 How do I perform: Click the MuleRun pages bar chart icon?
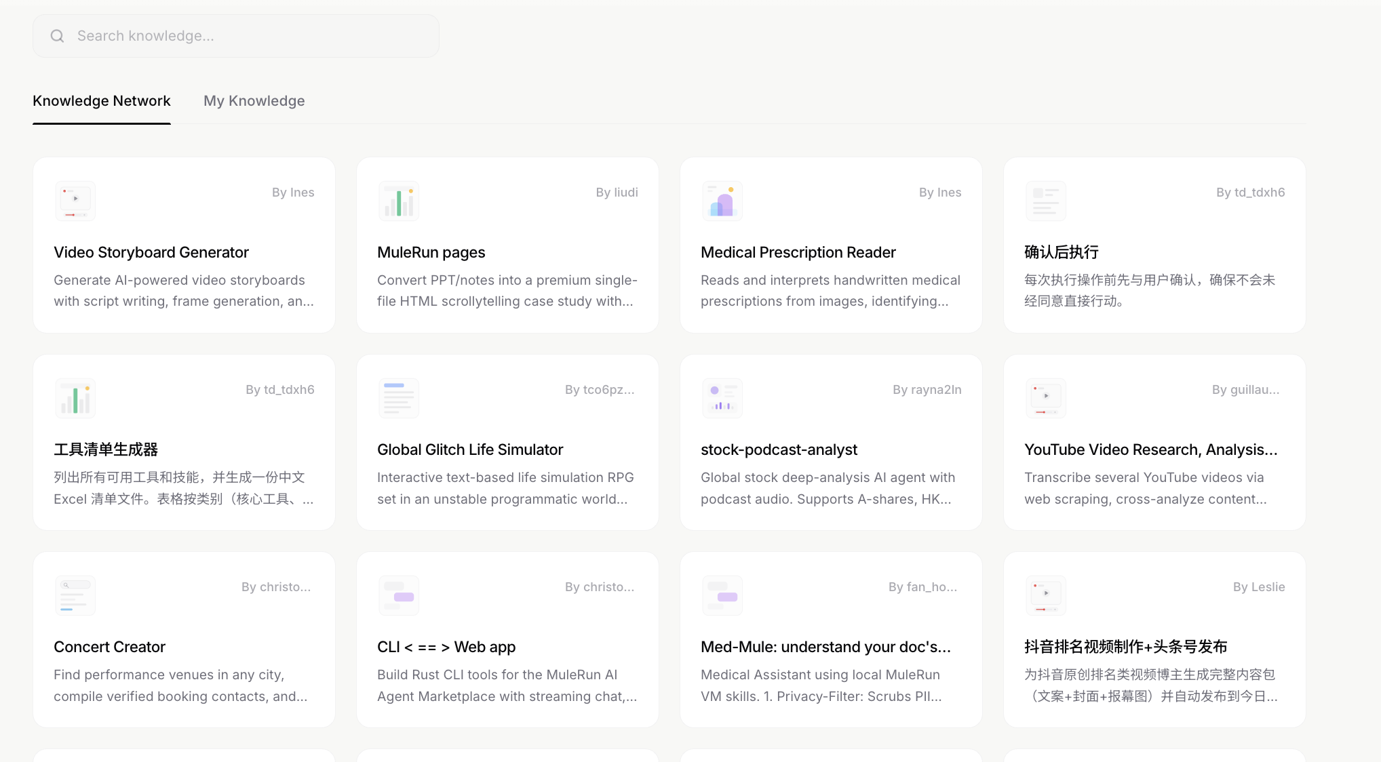pos(399,201)
